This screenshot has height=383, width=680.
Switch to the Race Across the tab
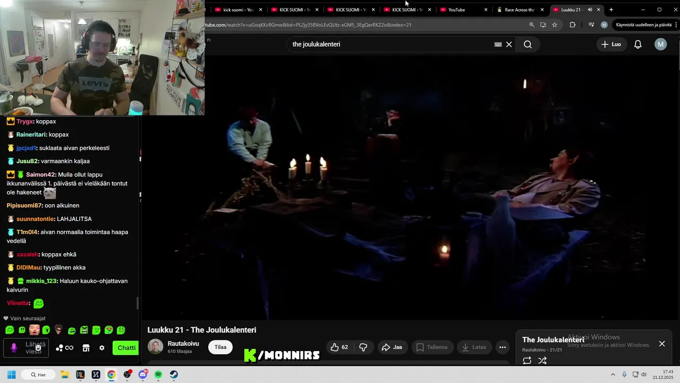pyautogui.click(x=519, y=10)
